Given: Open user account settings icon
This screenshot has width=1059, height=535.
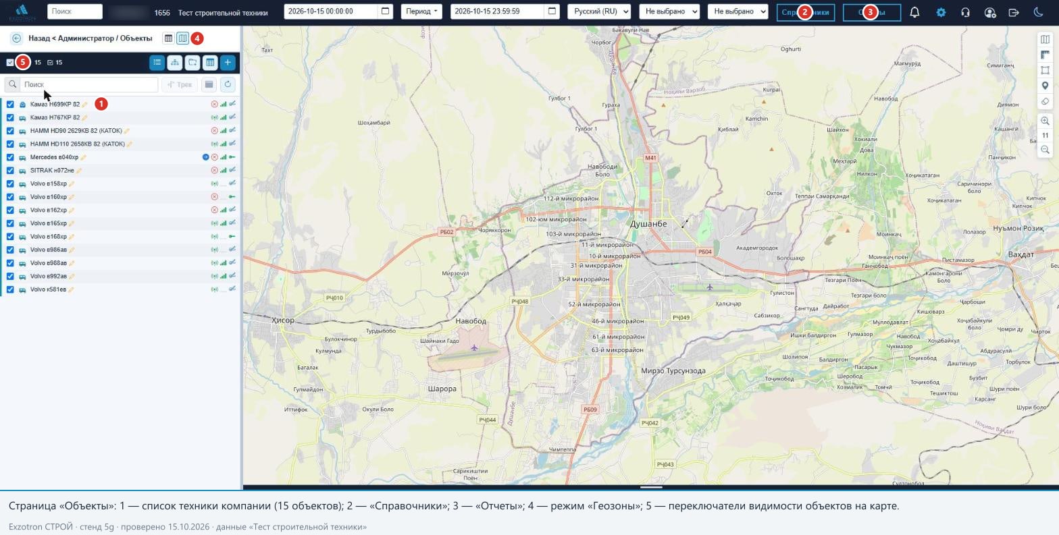Looking at the screenshot, I should [989, 12].
